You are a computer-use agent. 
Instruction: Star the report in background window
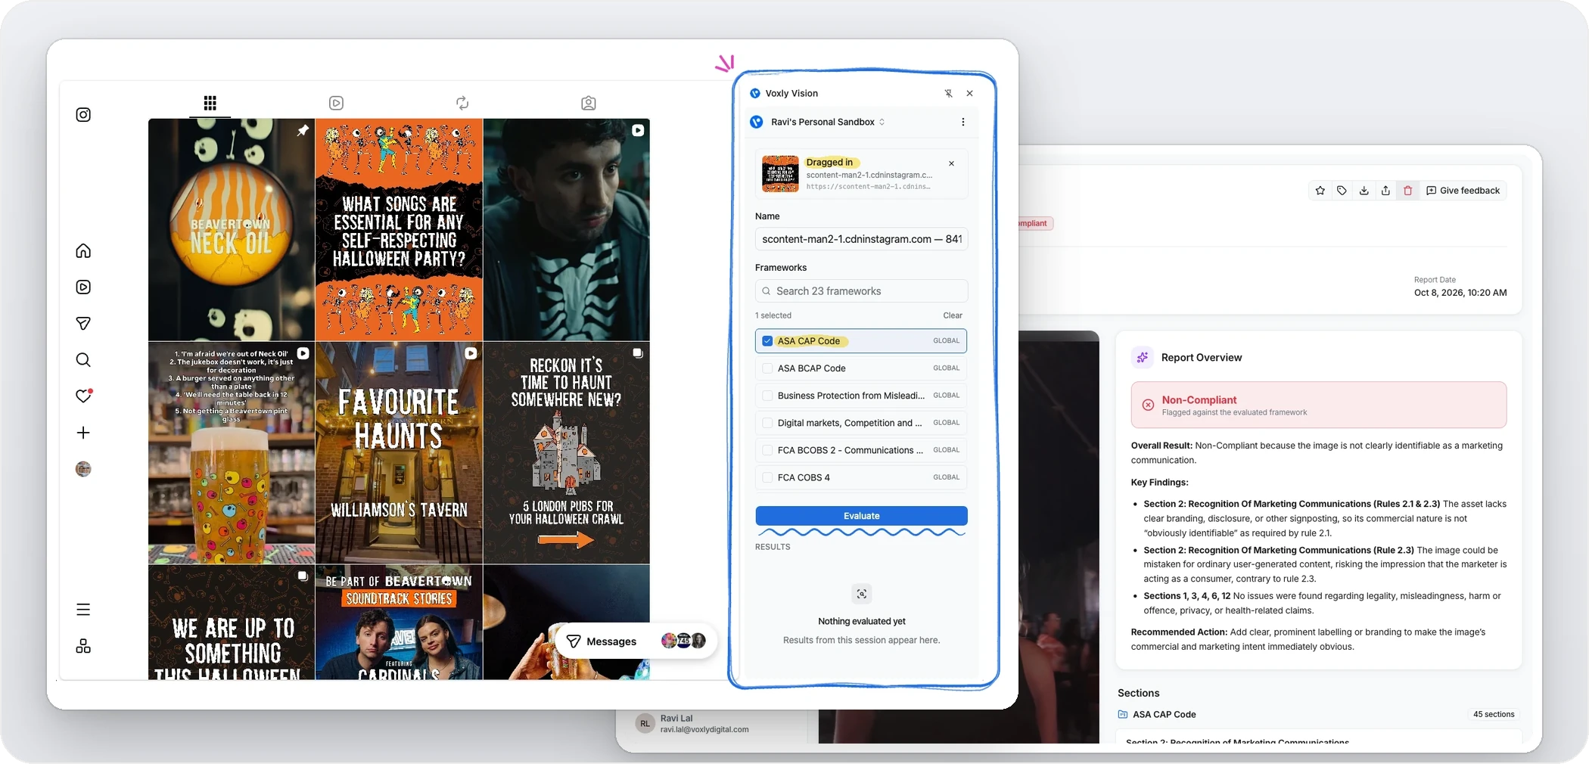pos(1320,191)
